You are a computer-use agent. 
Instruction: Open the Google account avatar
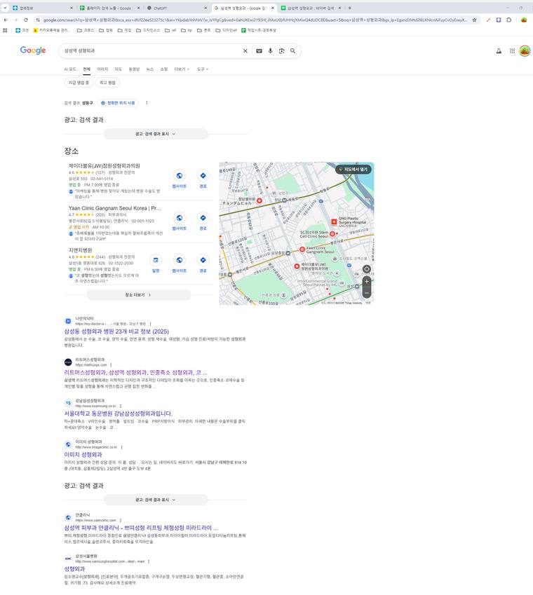click(525, 51)
